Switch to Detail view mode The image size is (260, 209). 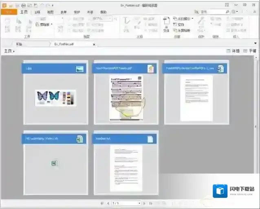pos(233,51)
